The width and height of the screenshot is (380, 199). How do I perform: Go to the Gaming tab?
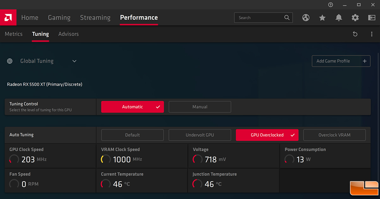[x=59, y=18]
